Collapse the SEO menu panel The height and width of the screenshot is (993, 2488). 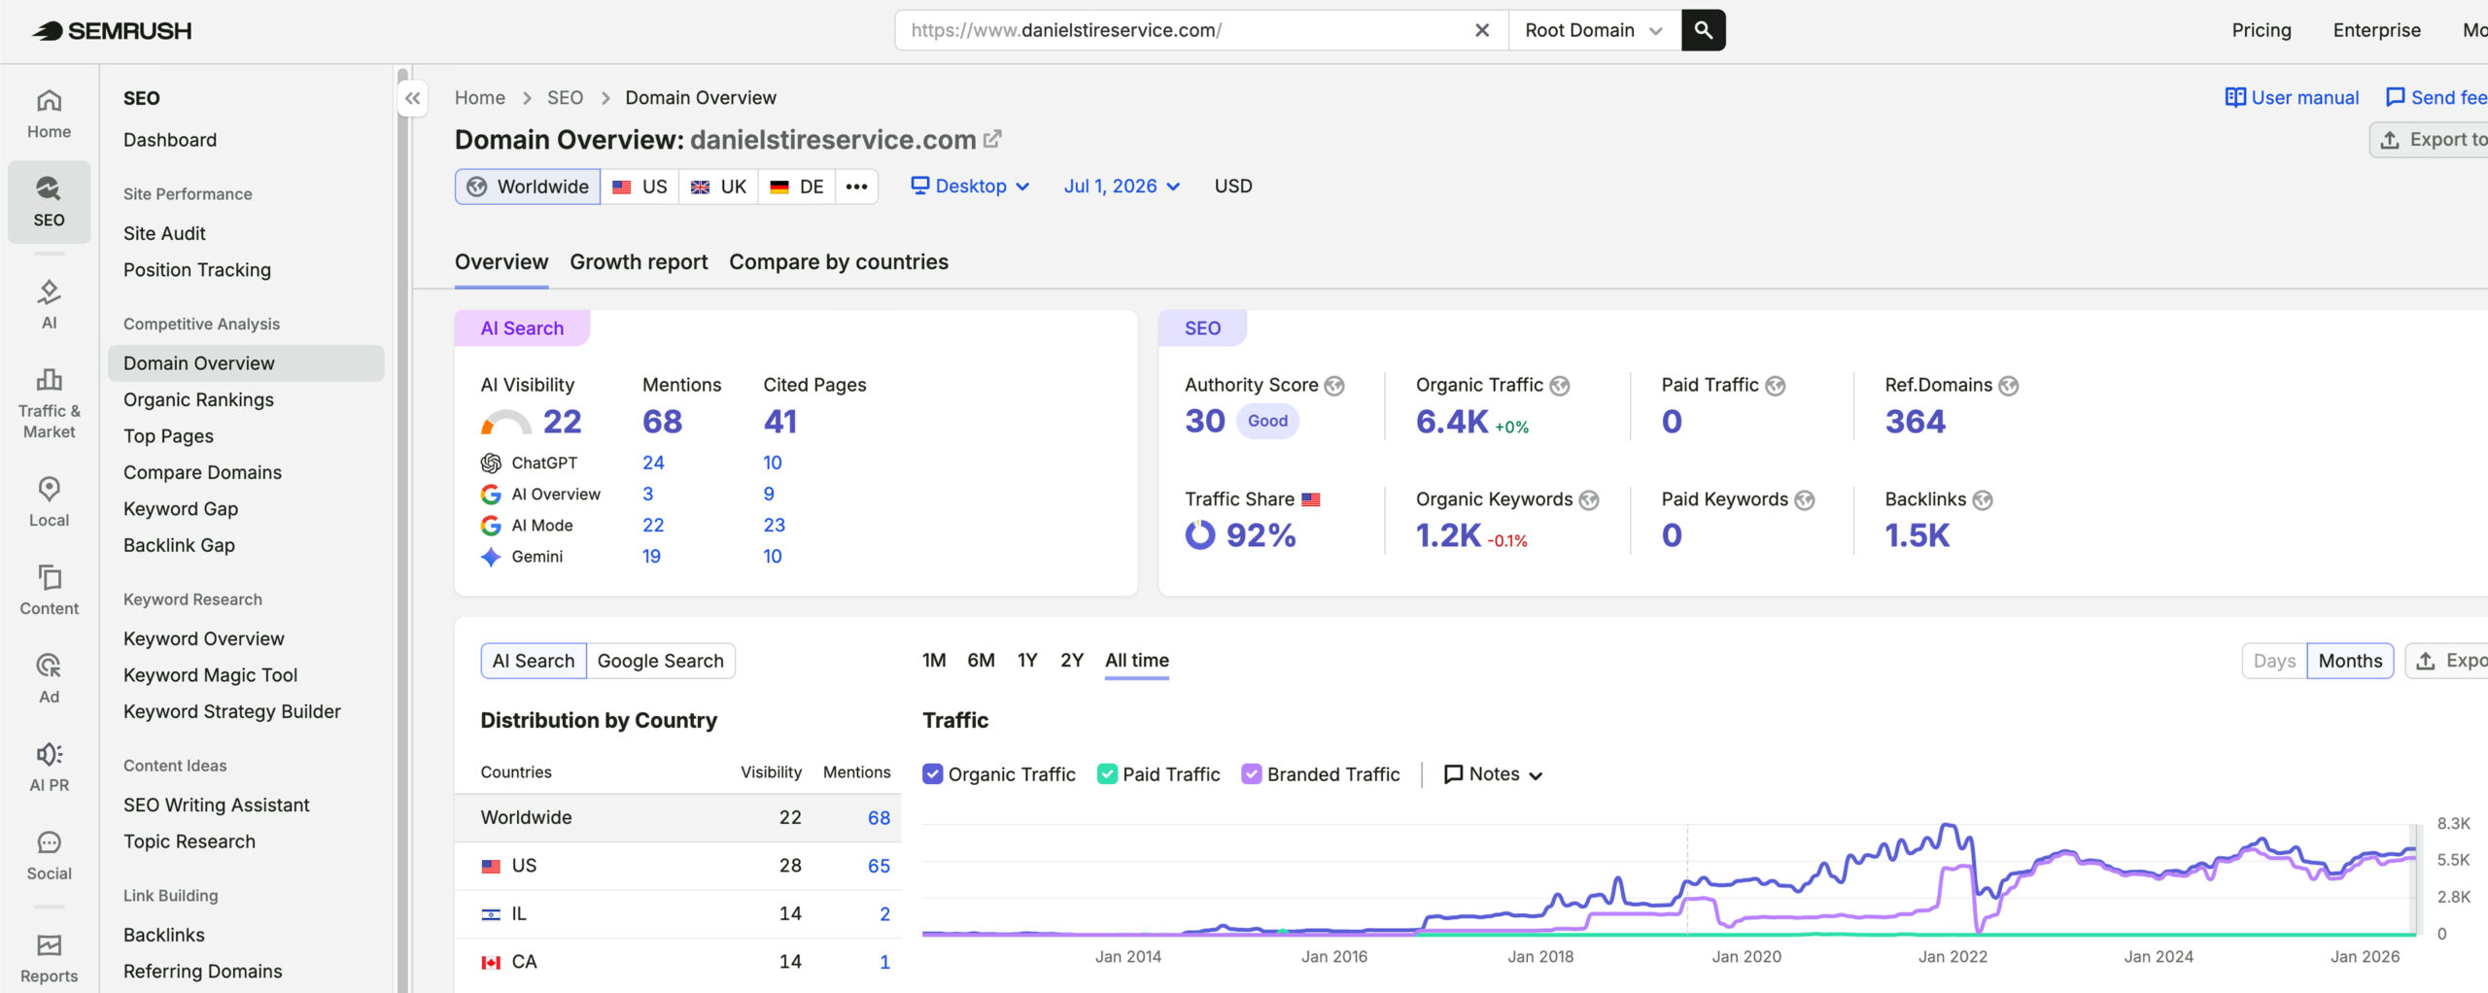coord(413,98)
